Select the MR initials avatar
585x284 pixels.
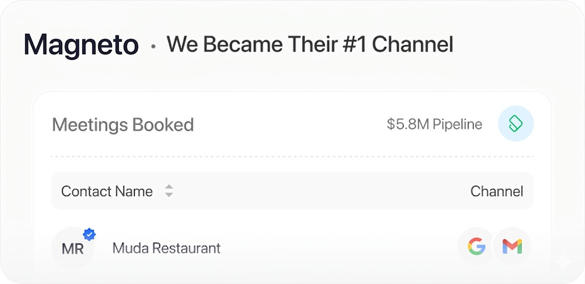point(72,249)
